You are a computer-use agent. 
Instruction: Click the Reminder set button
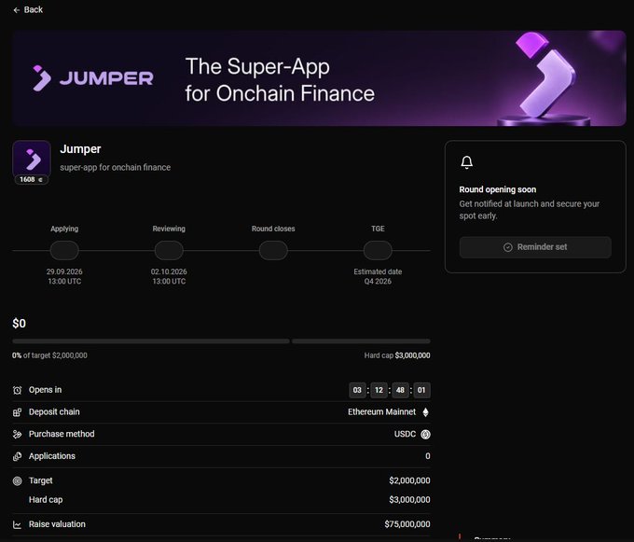click(x=535, y=247)
